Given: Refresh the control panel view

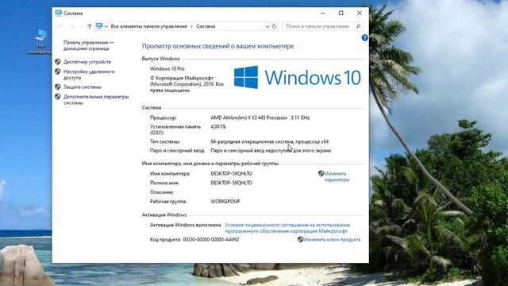Looking at the screenshot, I should point(275,26).
